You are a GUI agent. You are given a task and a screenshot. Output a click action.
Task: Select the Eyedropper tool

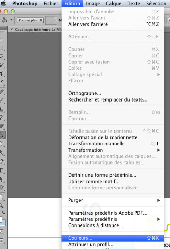click(x=2, y=82)
